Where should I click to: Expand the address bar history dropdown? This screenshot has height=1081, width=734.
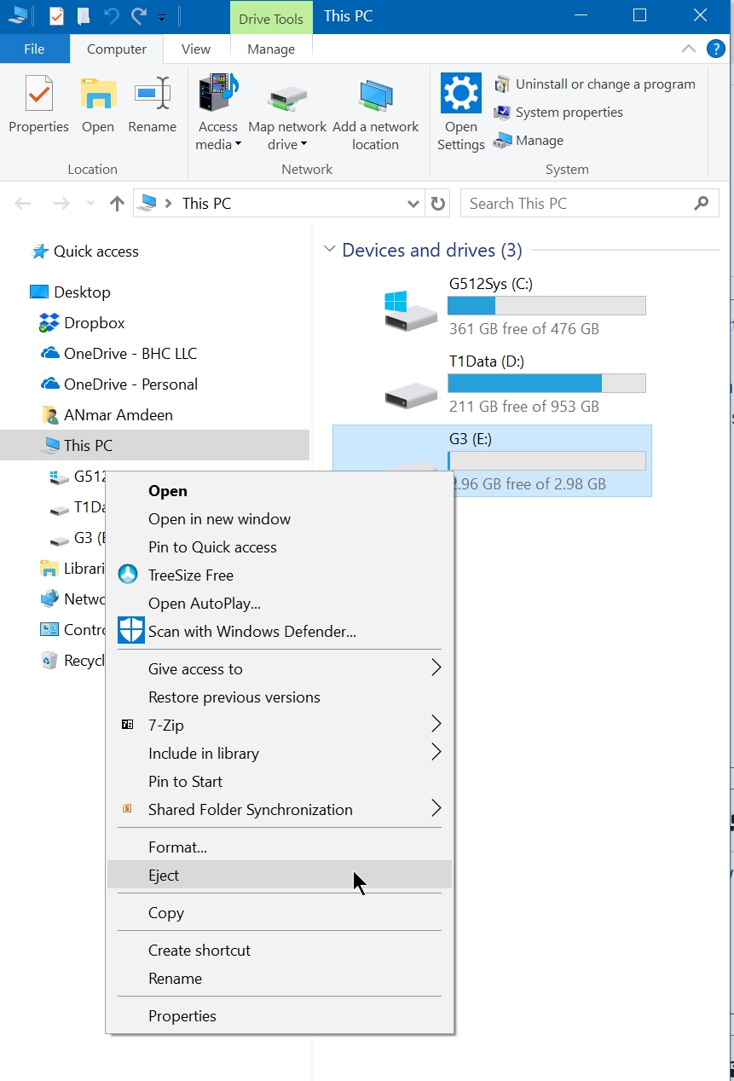[x=413, y=204]
